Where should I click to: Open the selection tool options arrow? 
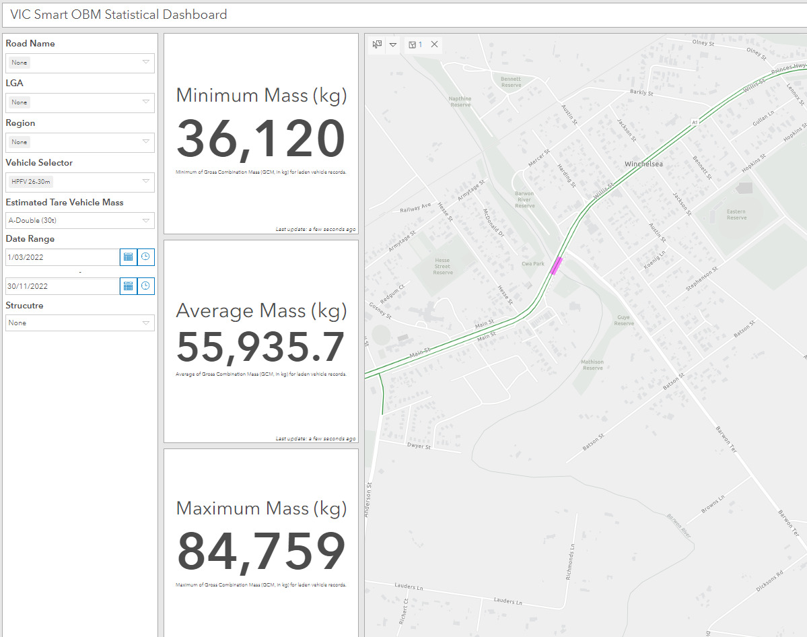393,44
